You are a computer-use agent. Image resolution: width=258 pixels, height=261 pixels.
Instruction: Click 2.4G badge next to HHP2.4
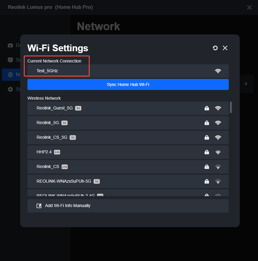click(57, 152)
